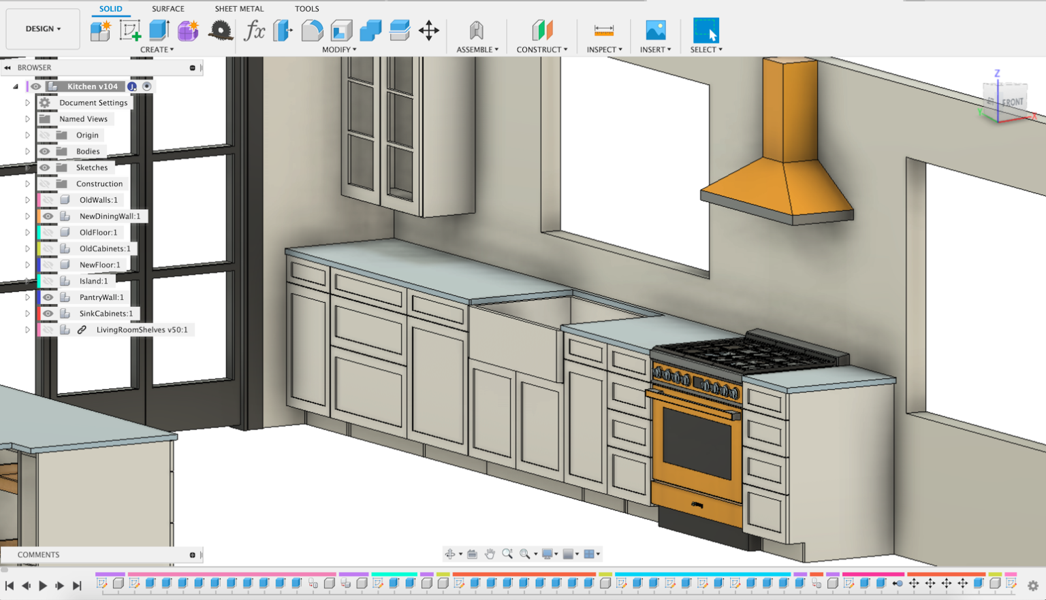Expand the SinkCabinets:1 component

coord(27,313)
